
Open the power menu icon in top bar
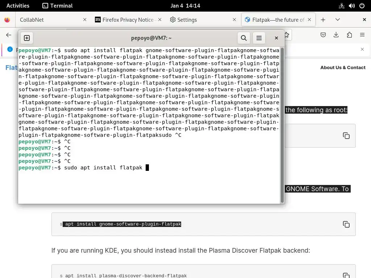[362, 6]
